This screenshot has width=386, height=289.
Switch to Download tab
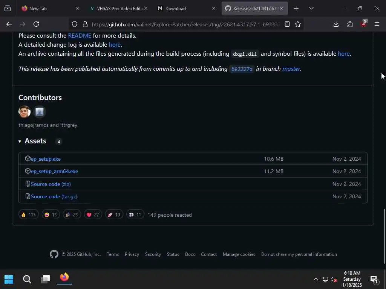[186, 9]
